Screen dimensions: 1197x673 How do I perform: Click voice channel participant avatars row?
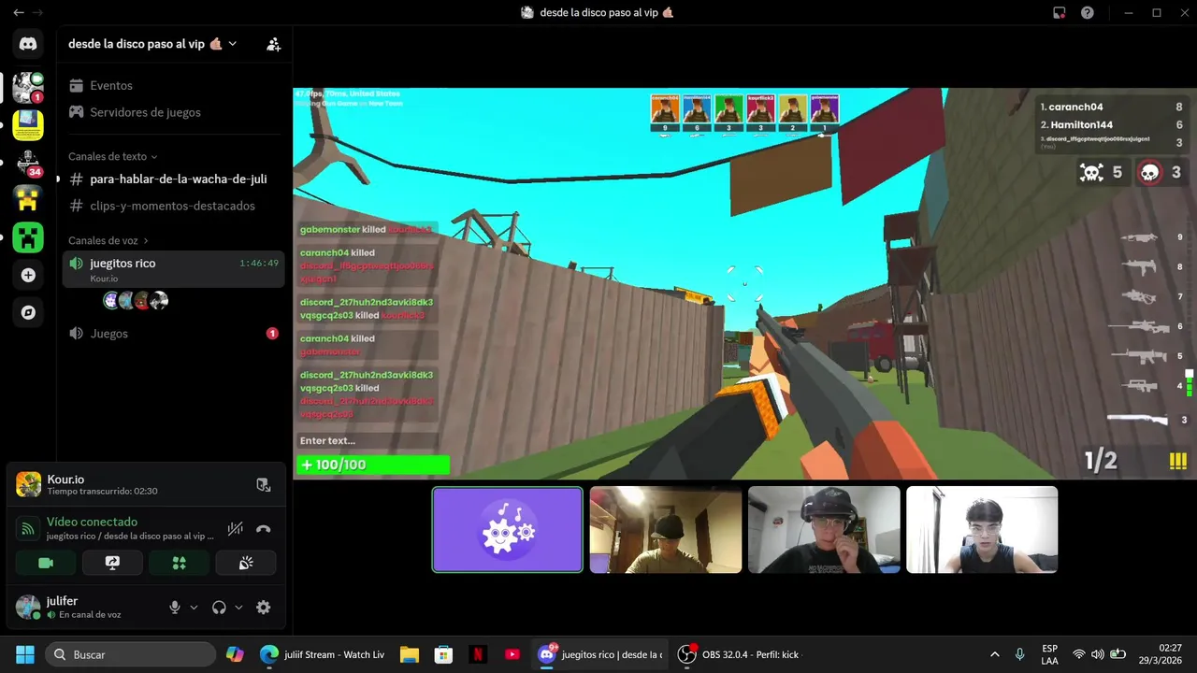click(136, 300)
